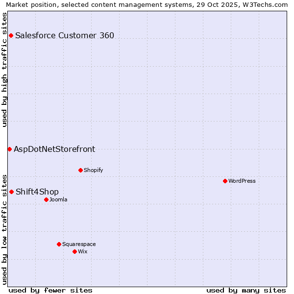
Task: Click the Salesforce Customer 360 label
Action: click(x=65, y=35)
